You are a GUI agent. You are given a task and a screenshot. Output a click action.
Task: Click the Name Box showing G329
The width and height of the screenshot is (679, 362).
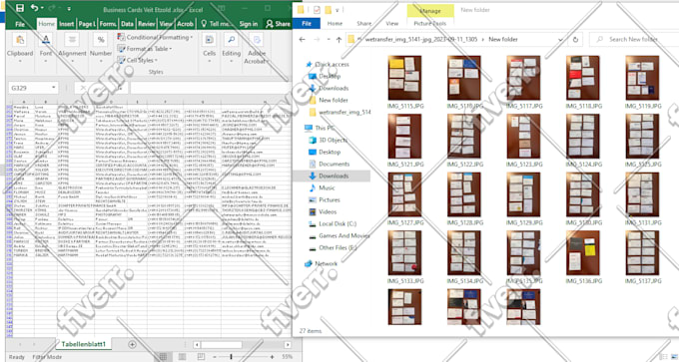click(x=29, y=88)
